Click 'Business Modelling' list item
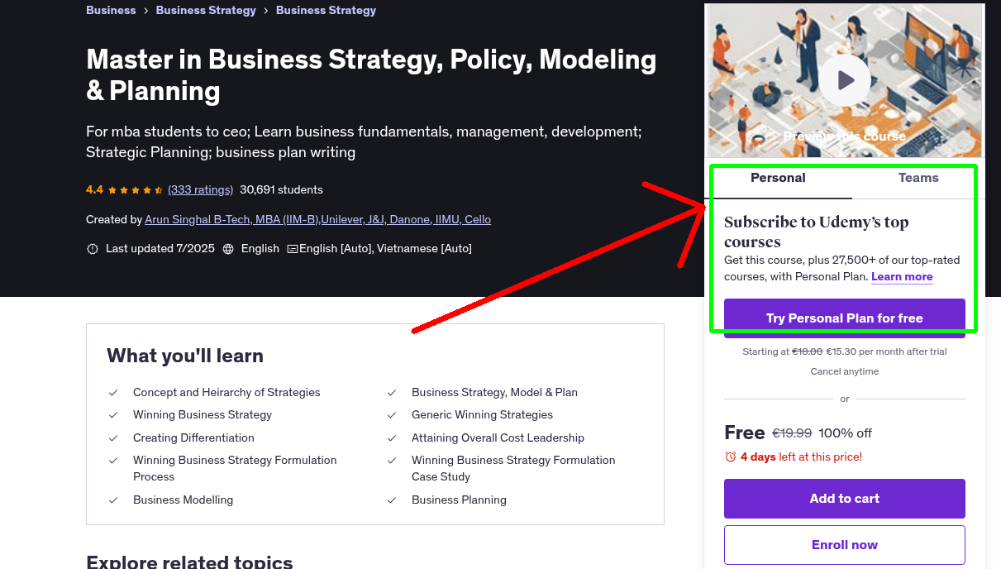1001x569 pixels. (x=183, y=500)
